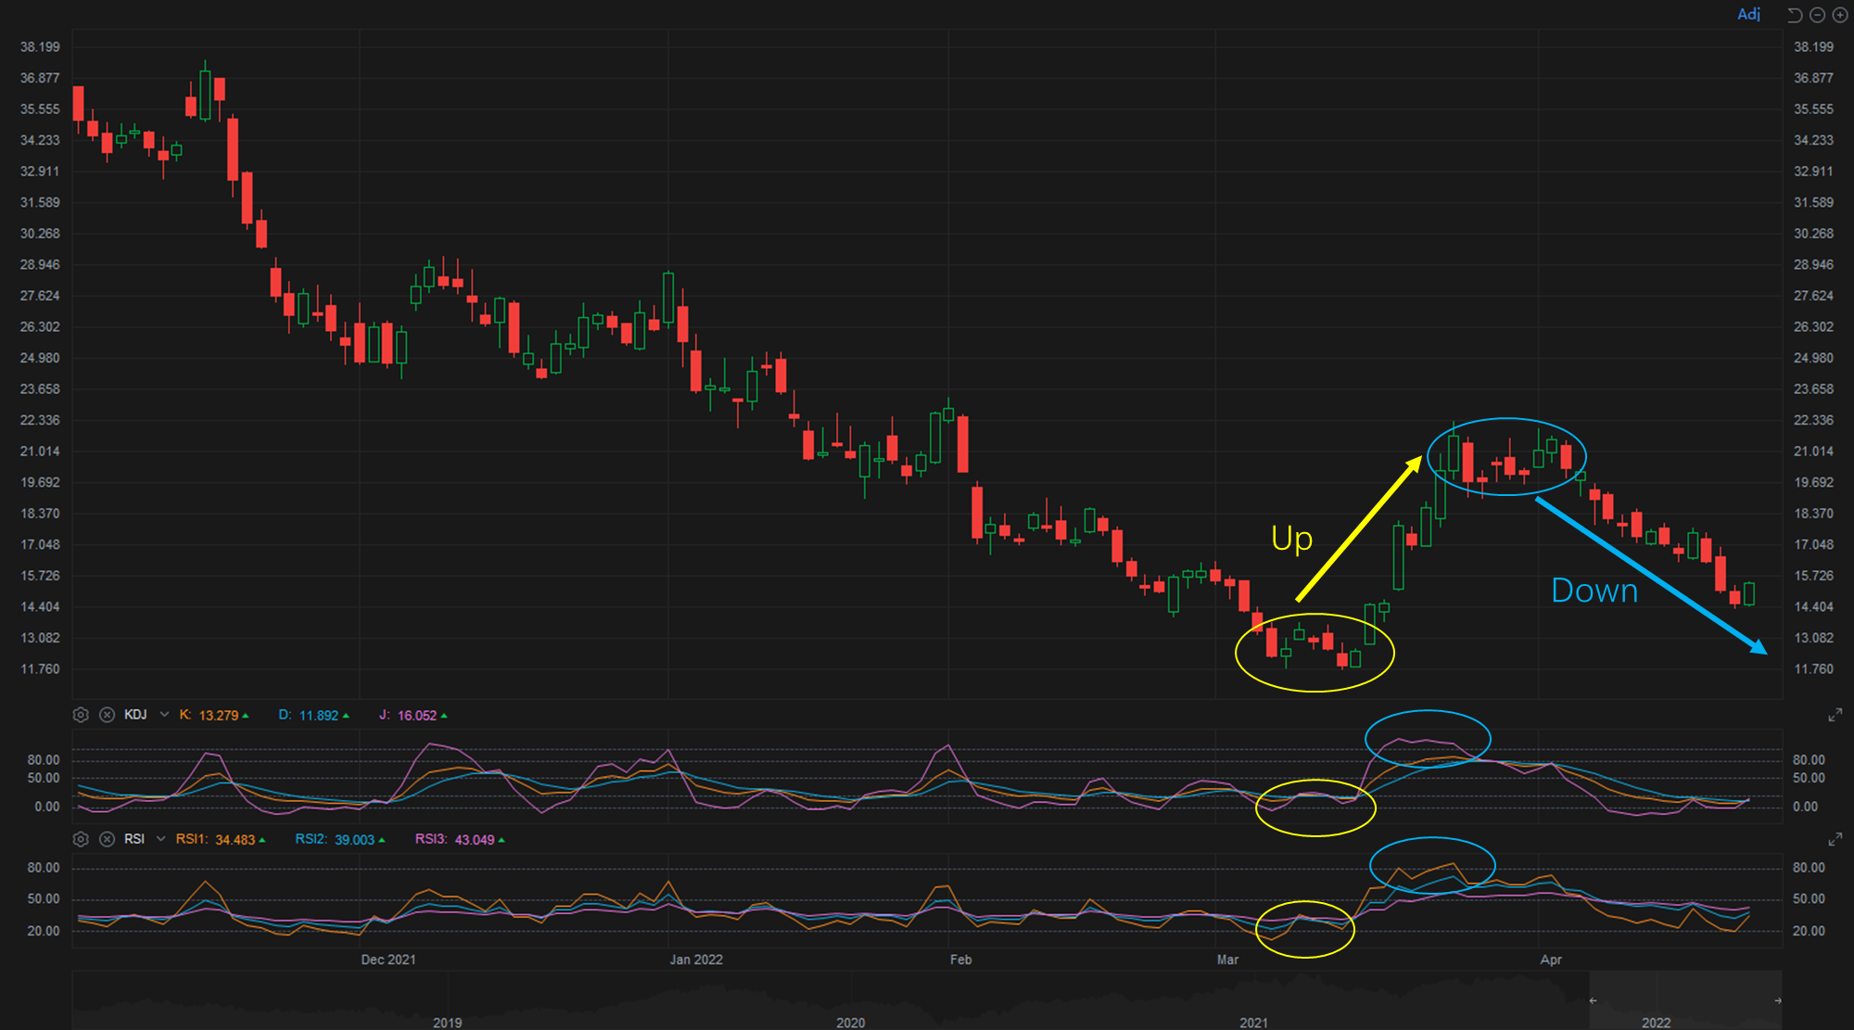Click the last green candlestick on the chart
Screen dimensions: 1854x1030
click(x=1749, y=593)
